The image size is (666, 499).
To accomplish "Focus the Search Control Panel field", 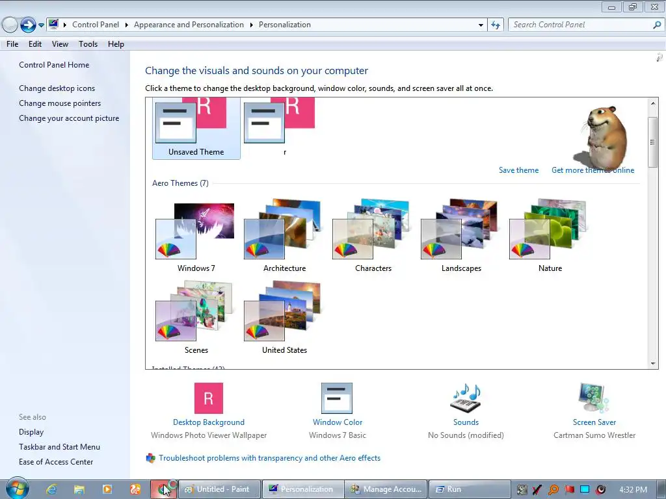I will pos(580,25).
